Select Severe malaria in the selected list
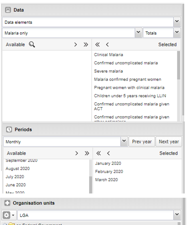This screenshot has width=191, height=225. point(108,71)
